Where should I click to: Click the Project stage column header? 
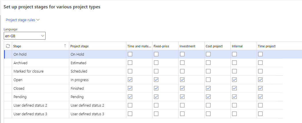[97, 46]
